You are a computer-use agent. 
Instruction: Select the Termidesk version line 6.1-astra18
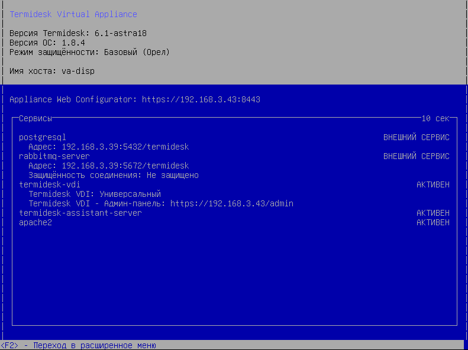tap(78, 33)
